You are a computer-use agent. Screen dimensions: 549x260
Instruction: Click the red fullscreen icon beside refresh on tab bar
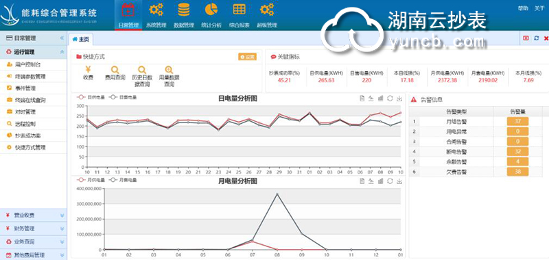526,38
